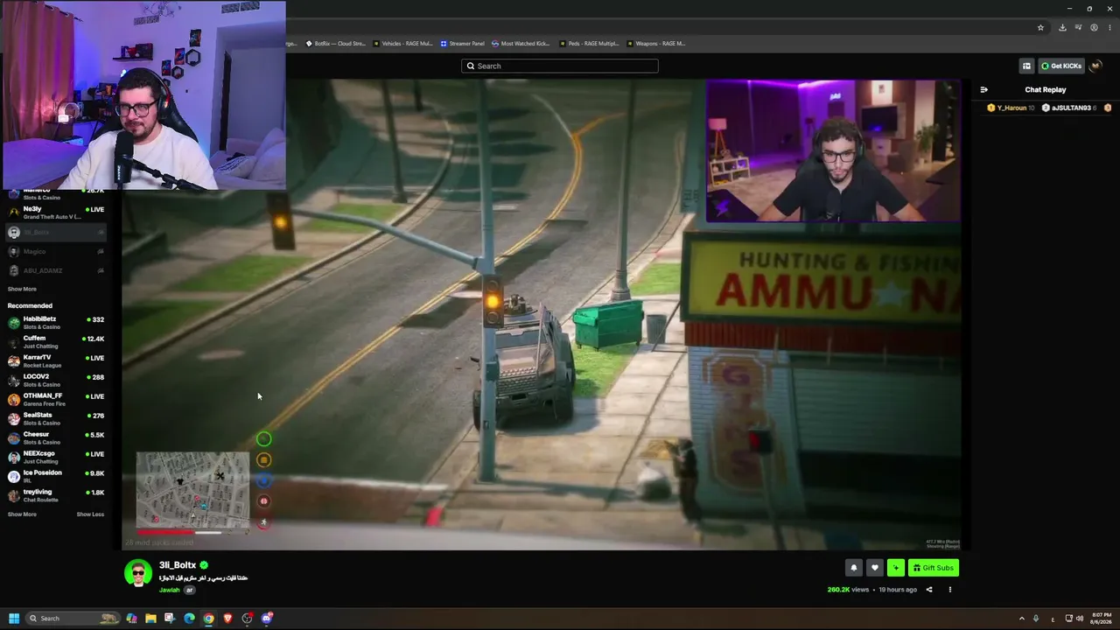1120x630 pixels.
Task: Switch to Chrome on the taskbar
Action: 208,619
